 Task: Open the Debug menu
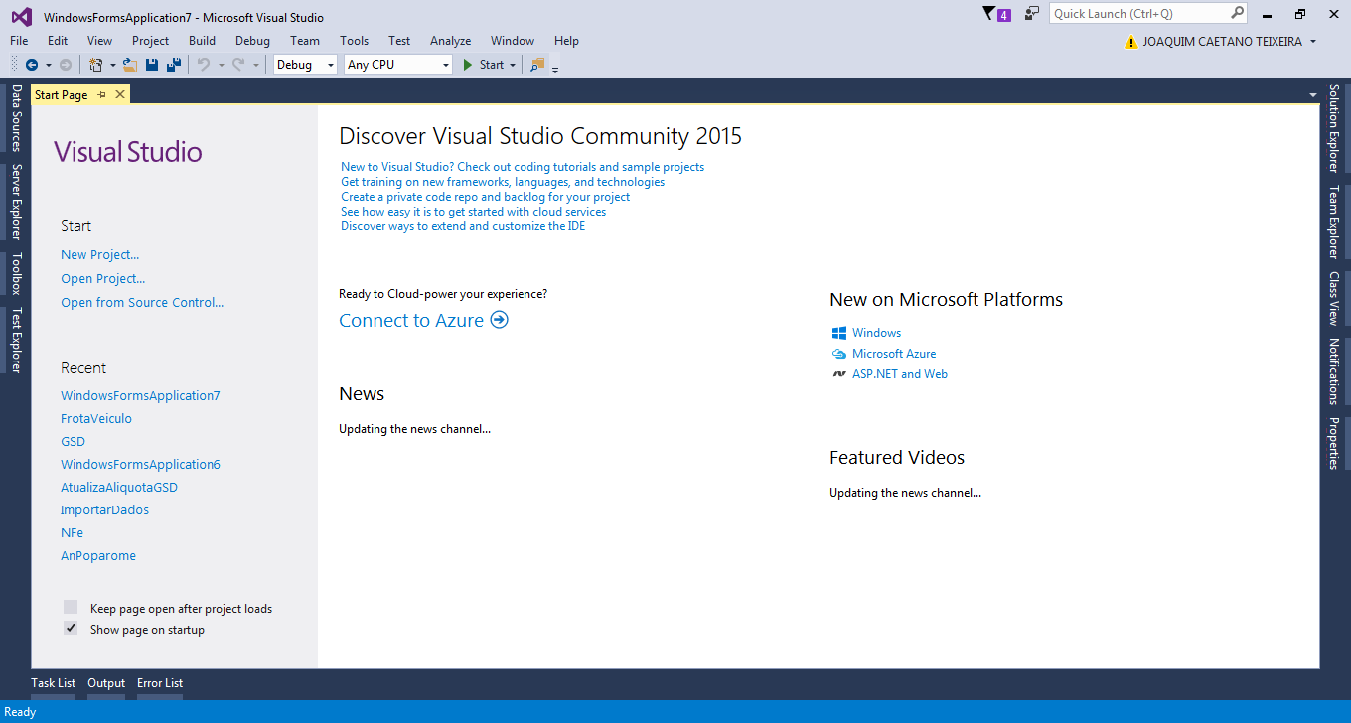[252, 41]
